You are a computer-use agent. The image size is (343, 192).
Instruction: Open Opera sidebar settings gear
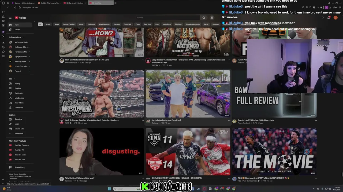[3, 56]
